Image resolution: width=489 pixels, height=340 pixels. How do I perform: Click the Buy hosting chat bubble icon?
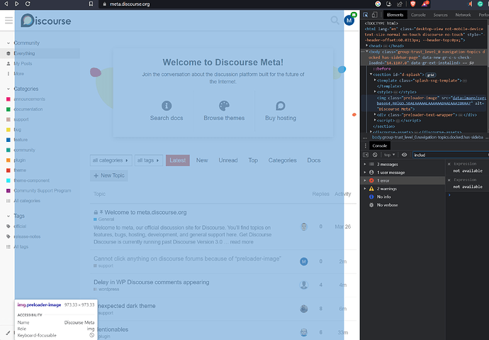[281, 106]
